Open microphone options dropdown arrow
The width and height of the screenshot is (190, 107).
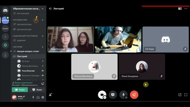tap(126, 97)
